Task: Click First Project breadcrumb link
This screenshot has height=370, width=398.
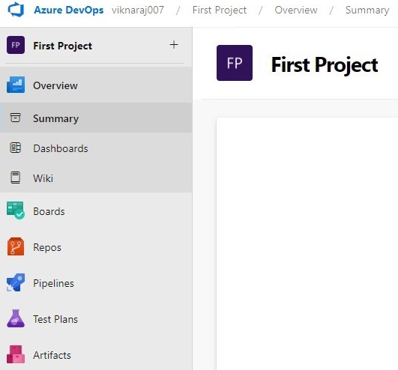Action: pyautogui.click(x=220, y=10)
